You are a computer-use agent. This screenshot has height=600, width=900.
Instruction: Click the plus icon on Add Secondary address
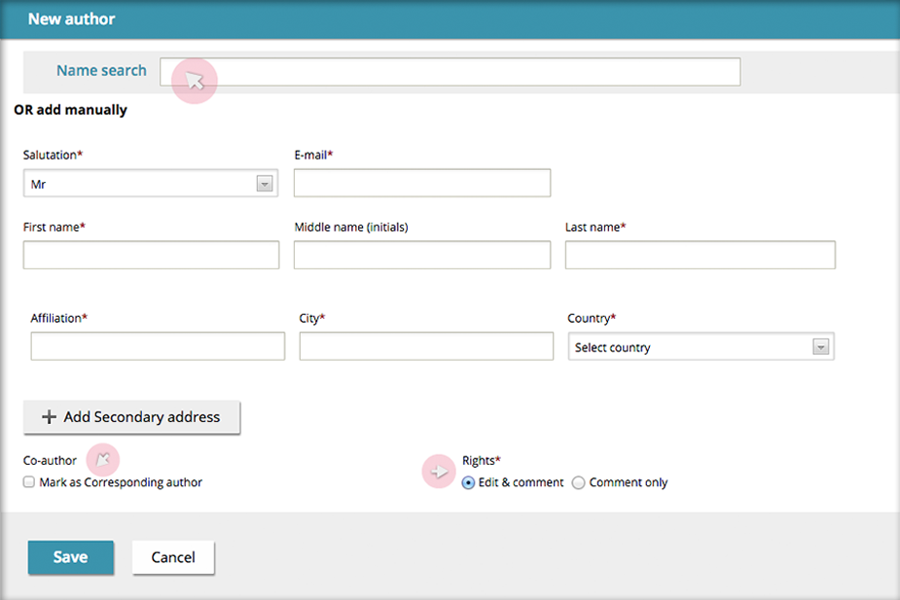coord(49,417)
